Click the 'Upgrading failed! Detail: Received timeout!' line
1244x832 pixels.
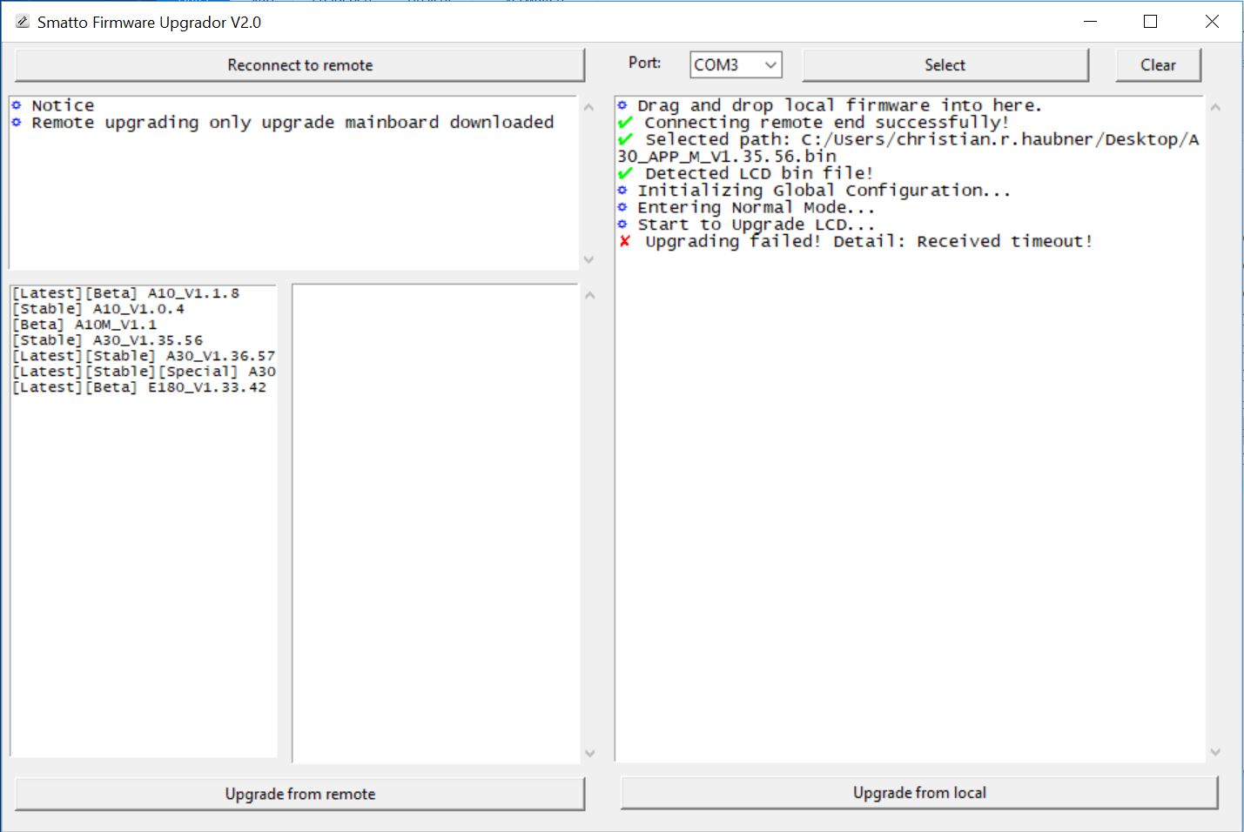[x=869, y=241]
